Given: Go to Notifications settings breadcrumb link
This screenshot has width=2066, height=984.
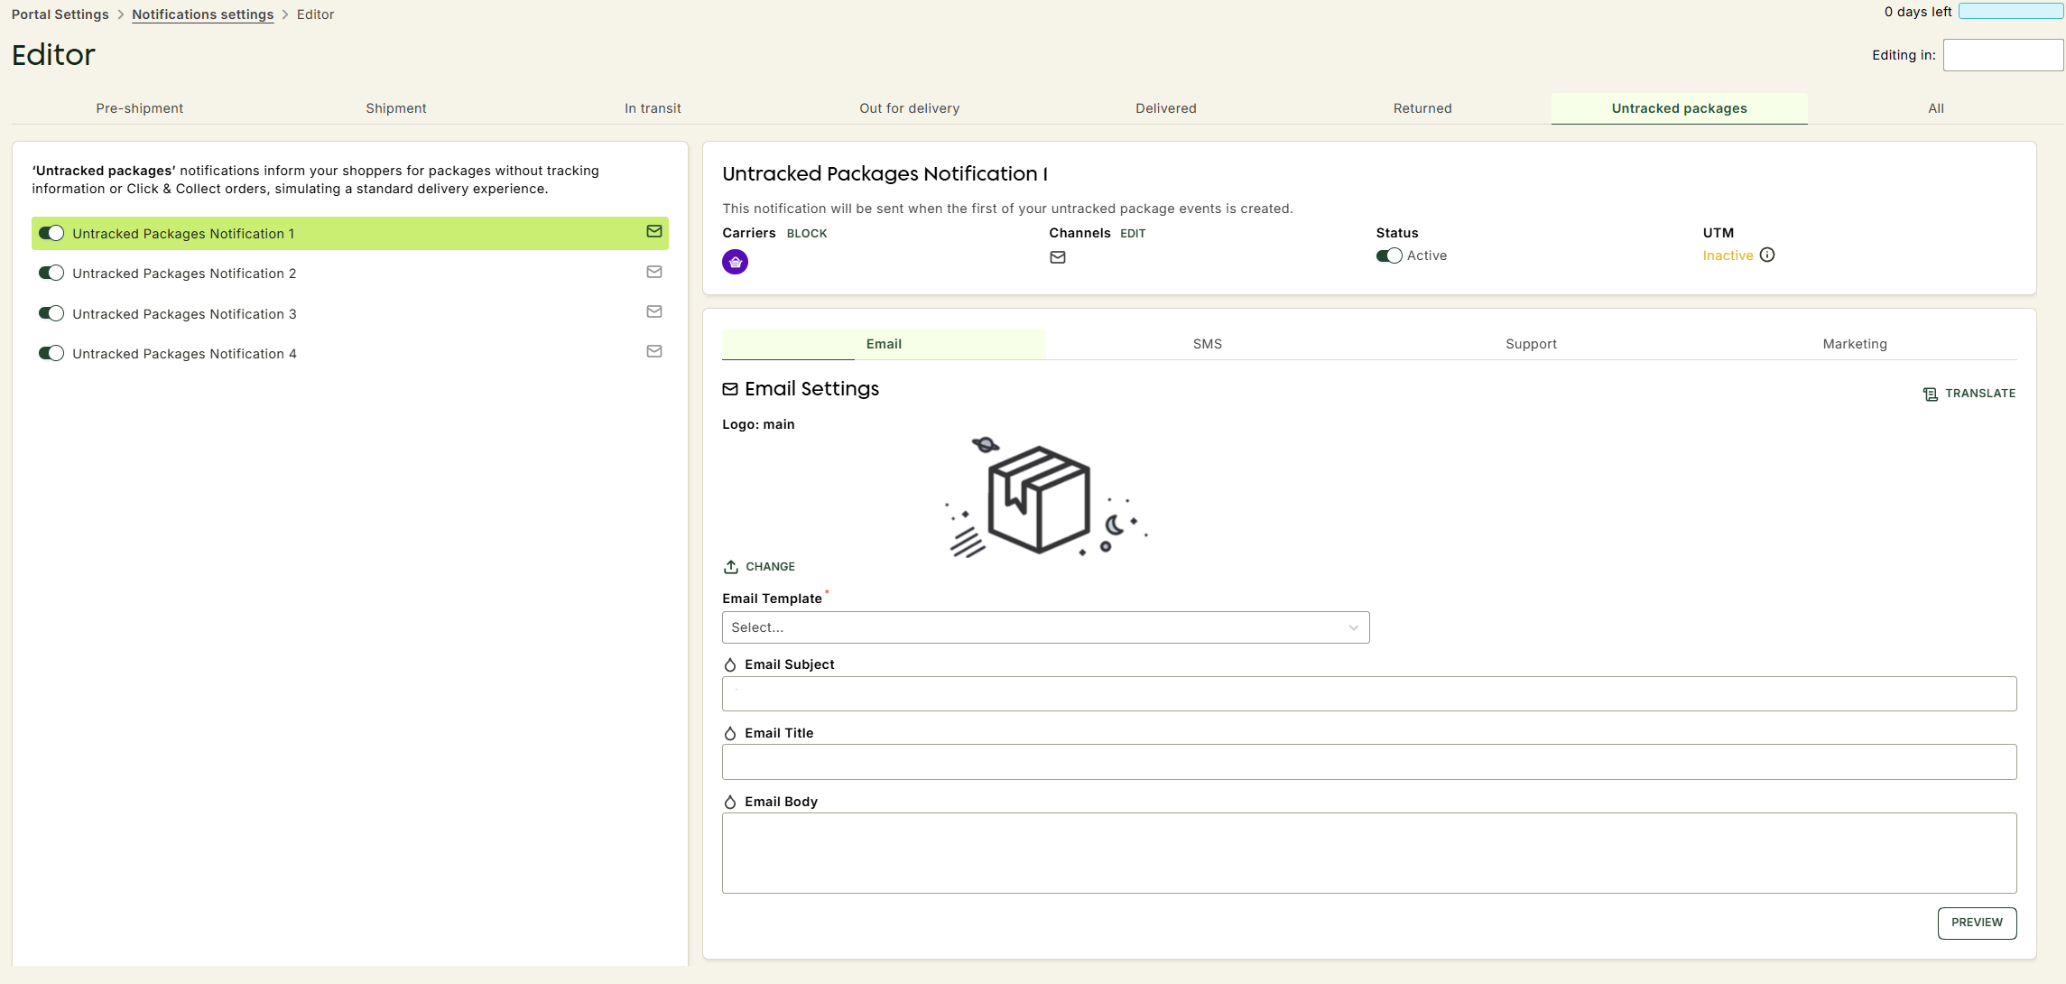Looking at the screenshot, I should tap(202, 14).
